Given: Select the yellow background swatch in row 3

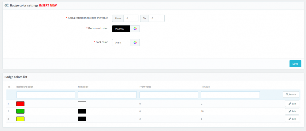Looking at the screenshot, I should (20, 119).
